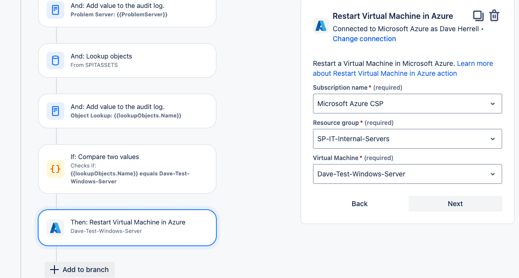Screen dimensions: 519x278
Task: Click the Resource group dropdown chevron
Action: click(x=493, y=139)
